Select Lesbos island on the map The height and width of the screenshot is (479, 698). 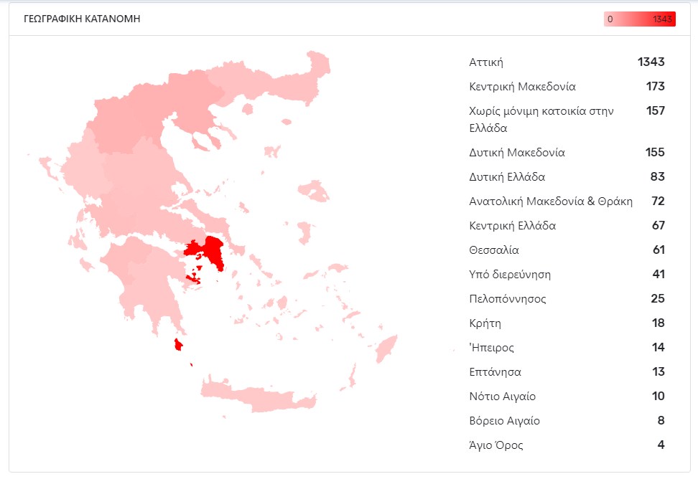315,191
